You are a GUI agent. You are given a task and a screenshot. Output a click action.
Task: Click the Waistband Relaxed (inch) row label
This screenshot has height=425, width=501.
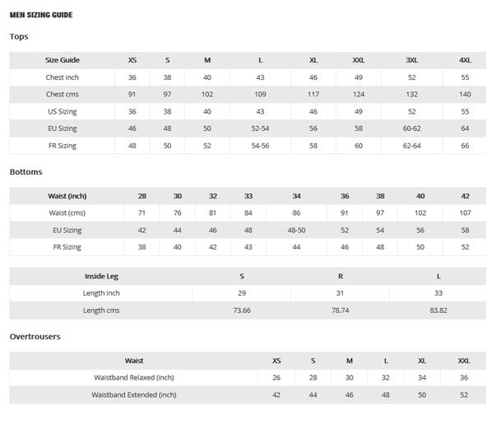pos(134,378)
